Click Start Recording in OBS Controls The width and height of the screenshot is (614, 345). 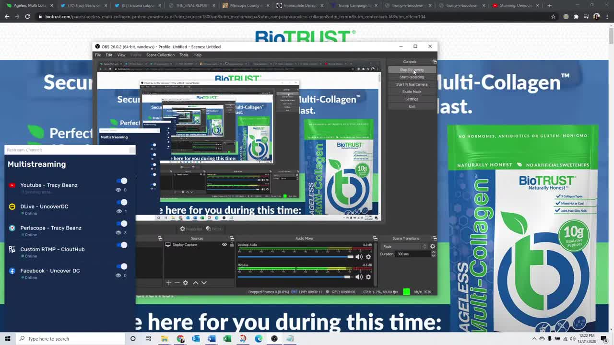click(412, 77)
